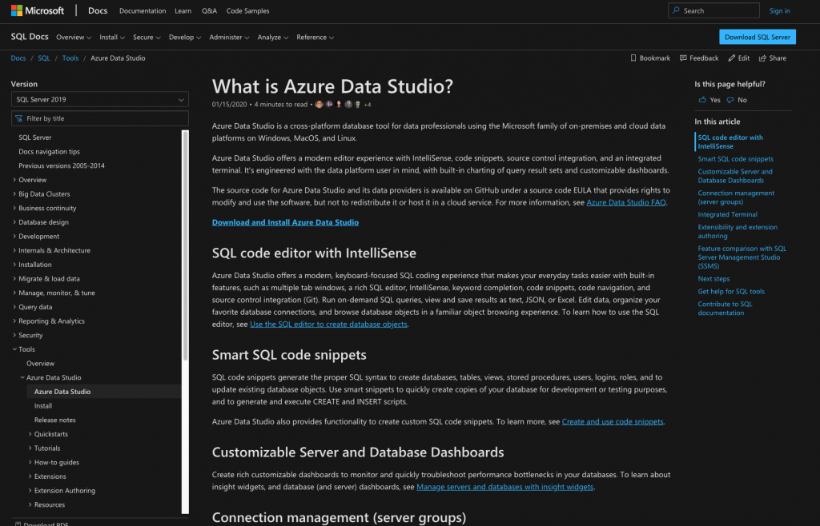This screenshot has width=820, height=526.
Task: Open the Secure dropdown menu
Action: (x=147, y=37)
